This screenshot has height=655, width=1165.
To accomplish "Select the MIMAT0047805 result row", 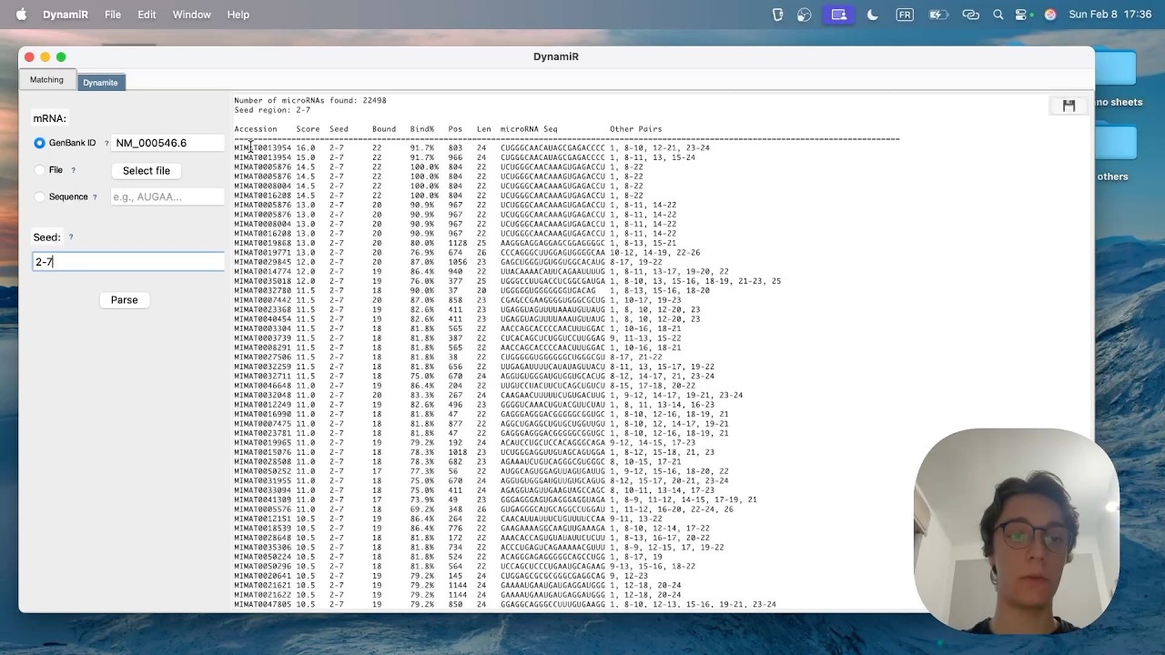I will (505, 604).
